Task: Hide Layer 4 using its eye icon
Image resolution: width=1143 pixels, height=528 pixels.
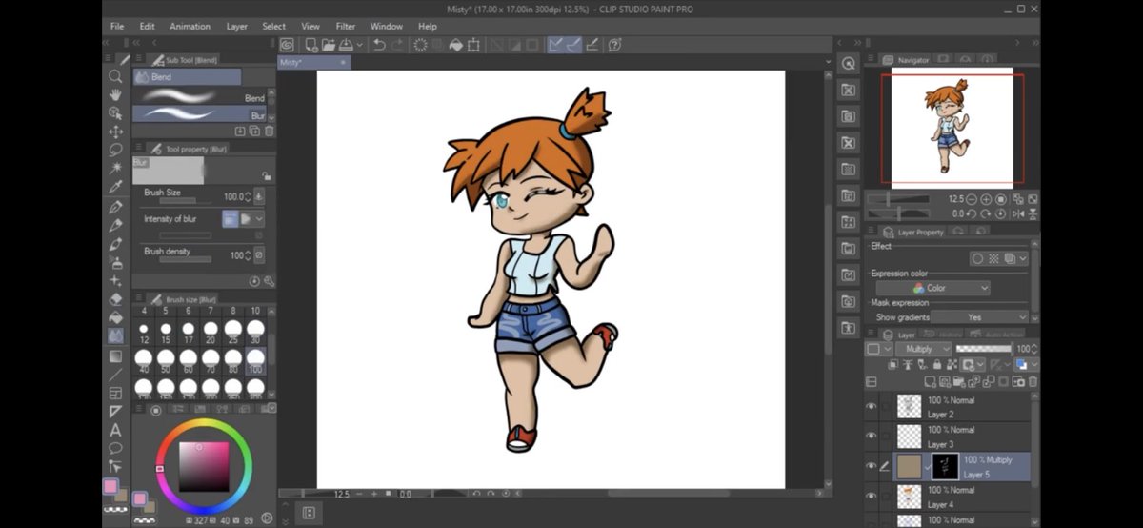Action: [x=871, y=497]
